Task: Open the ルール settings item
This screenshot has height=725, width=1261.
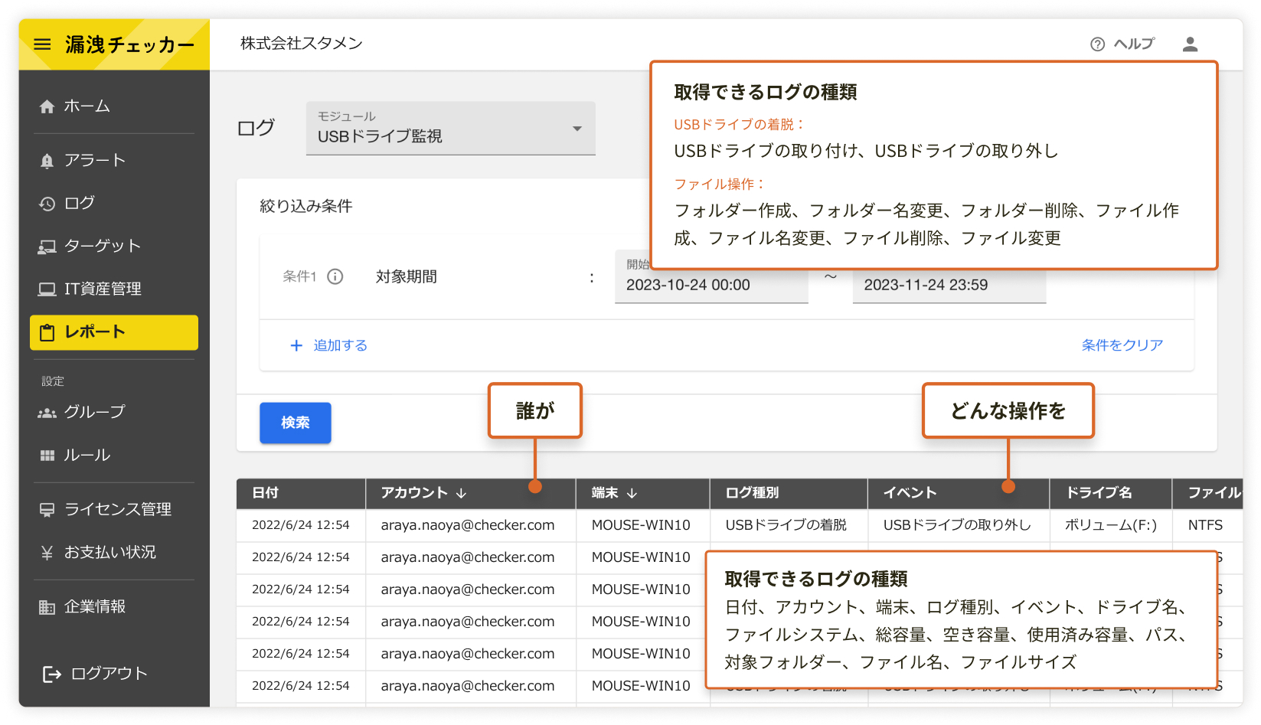Action: pos(114,456)
